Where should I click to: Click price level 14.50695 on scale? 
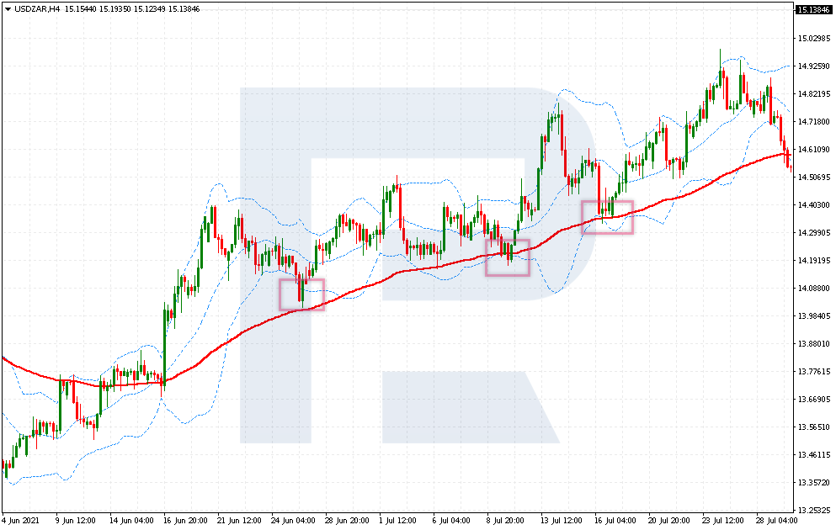(x=813, y=177)
